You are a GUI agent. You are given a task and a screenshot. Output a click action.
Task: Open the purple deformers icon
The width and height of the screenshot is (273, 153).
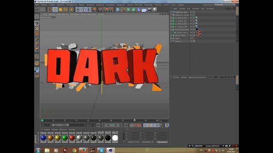coord(139,9)
